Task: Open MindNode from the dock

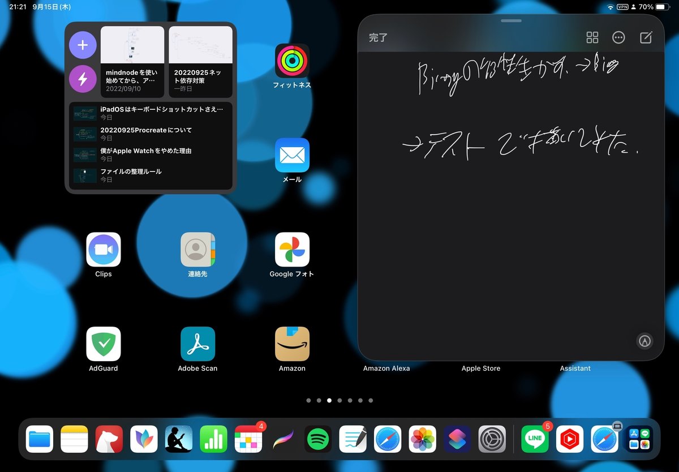Action: point(144,439)
